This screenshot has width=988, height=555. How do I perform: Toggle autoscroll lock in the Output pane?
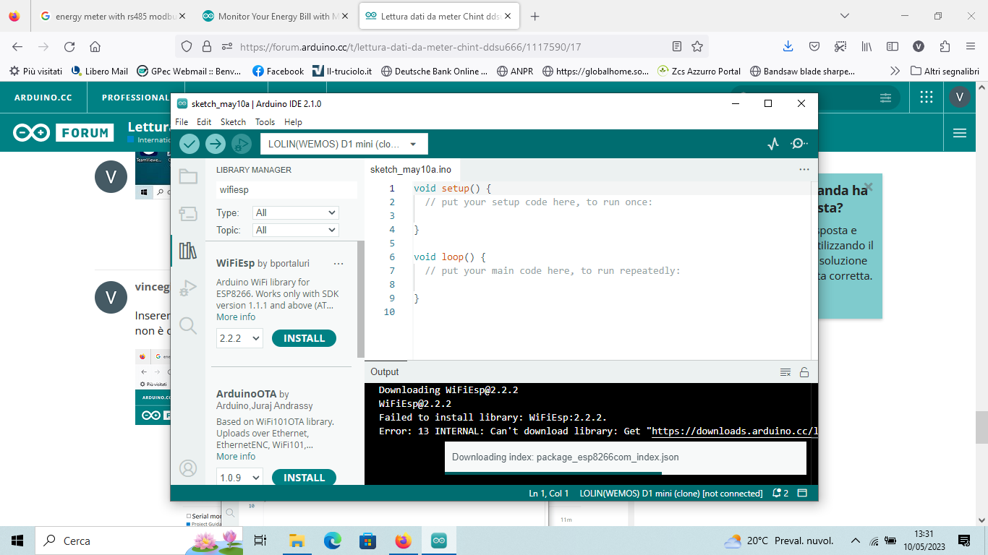[804, 371]
